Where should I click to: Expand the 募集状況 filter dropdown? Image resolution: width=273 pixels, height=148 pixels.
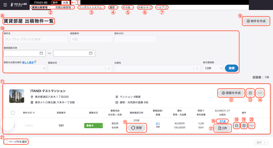(80, 68)
